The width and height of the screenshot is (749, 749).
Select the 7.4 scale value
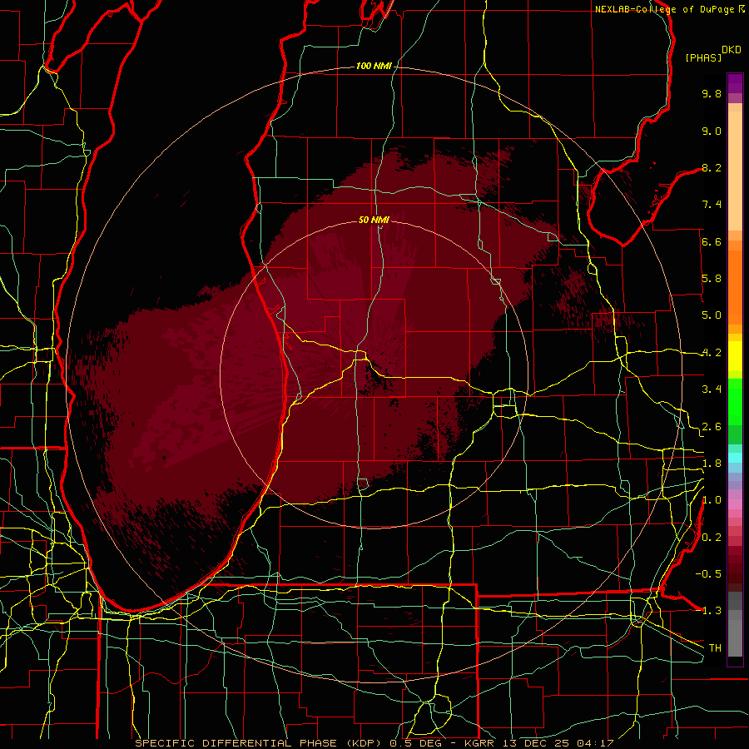click(712, 205)
